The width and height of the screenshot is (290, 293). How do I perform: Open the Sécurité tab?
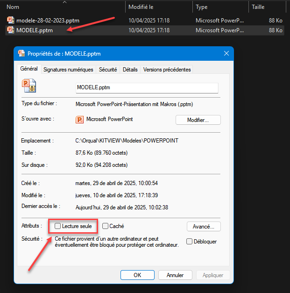point(107,70)
